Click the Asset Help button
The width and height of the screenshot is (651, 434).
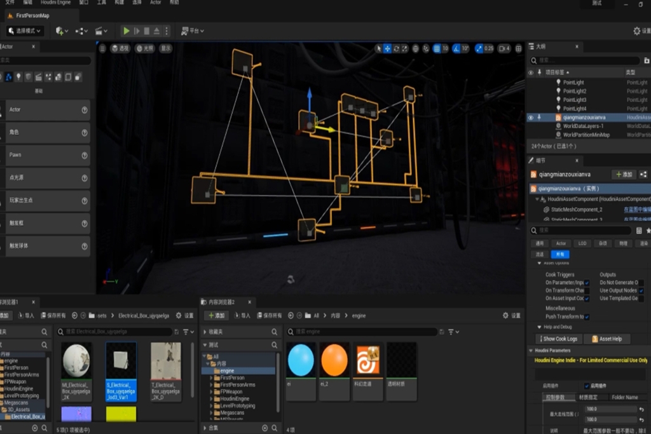[606, 339]
